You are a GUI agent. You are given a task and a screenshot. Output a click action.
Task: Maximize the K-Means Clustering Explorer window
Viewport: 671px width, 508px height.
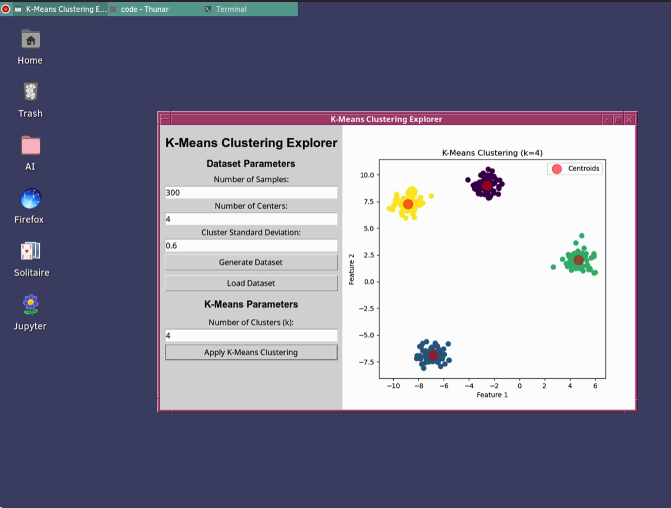[x=618, y=119]
